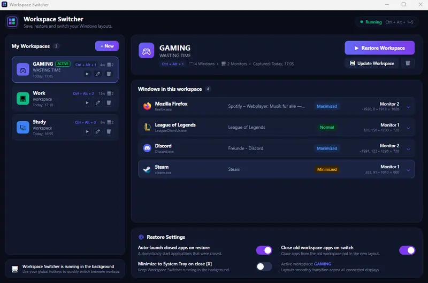Edit the Work workspace pencil icon
This screenshot has height=283, width=428.
coord(97,103)
